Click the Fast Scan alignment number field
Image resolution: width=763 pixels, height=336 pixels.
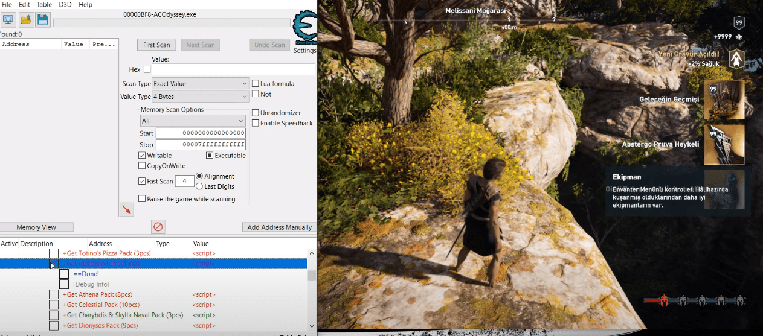pyautogui.click(x=184, y=181)
